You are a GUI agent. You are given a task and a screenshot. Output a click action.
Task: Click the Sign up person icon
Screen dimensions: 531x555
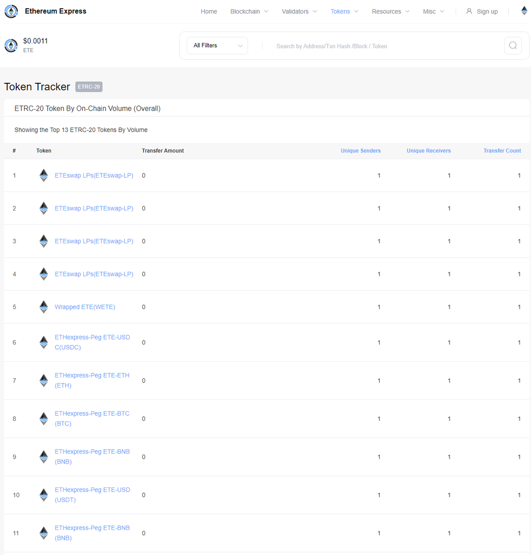pos(469,11)
